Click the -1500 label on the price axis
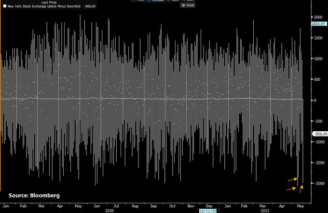 [318, 163]
